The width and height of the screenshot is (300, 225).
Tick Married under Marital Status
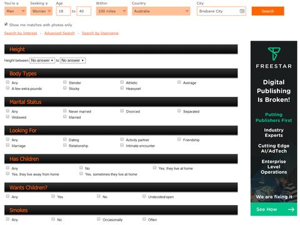[x=65, y=116]
